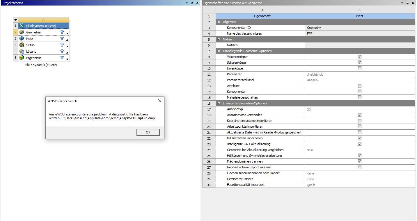Viewport: 417px width, 221px height.
Task: Close the Eigenschaften panel
Action: (x=413, y=3)
